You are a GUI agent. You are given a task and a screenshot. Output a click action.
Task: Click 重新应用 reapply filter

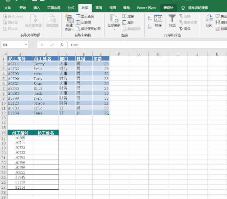pyautogui.click(x=188, y=22)
